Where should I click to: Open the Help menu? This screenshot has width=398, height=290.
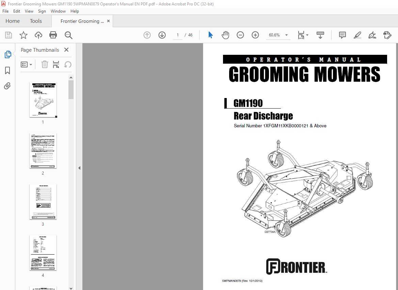(75, 11)
